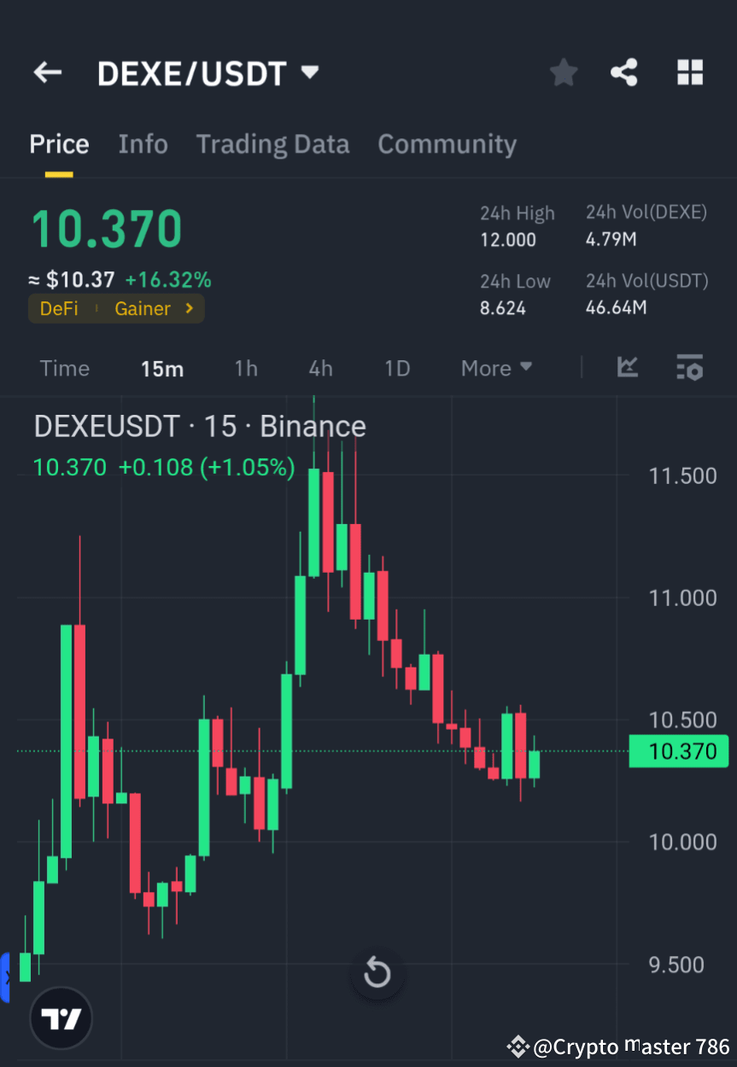Switch to the 4h timeframe
Screen dimensions: 737x1067
(x=320, y=368)
